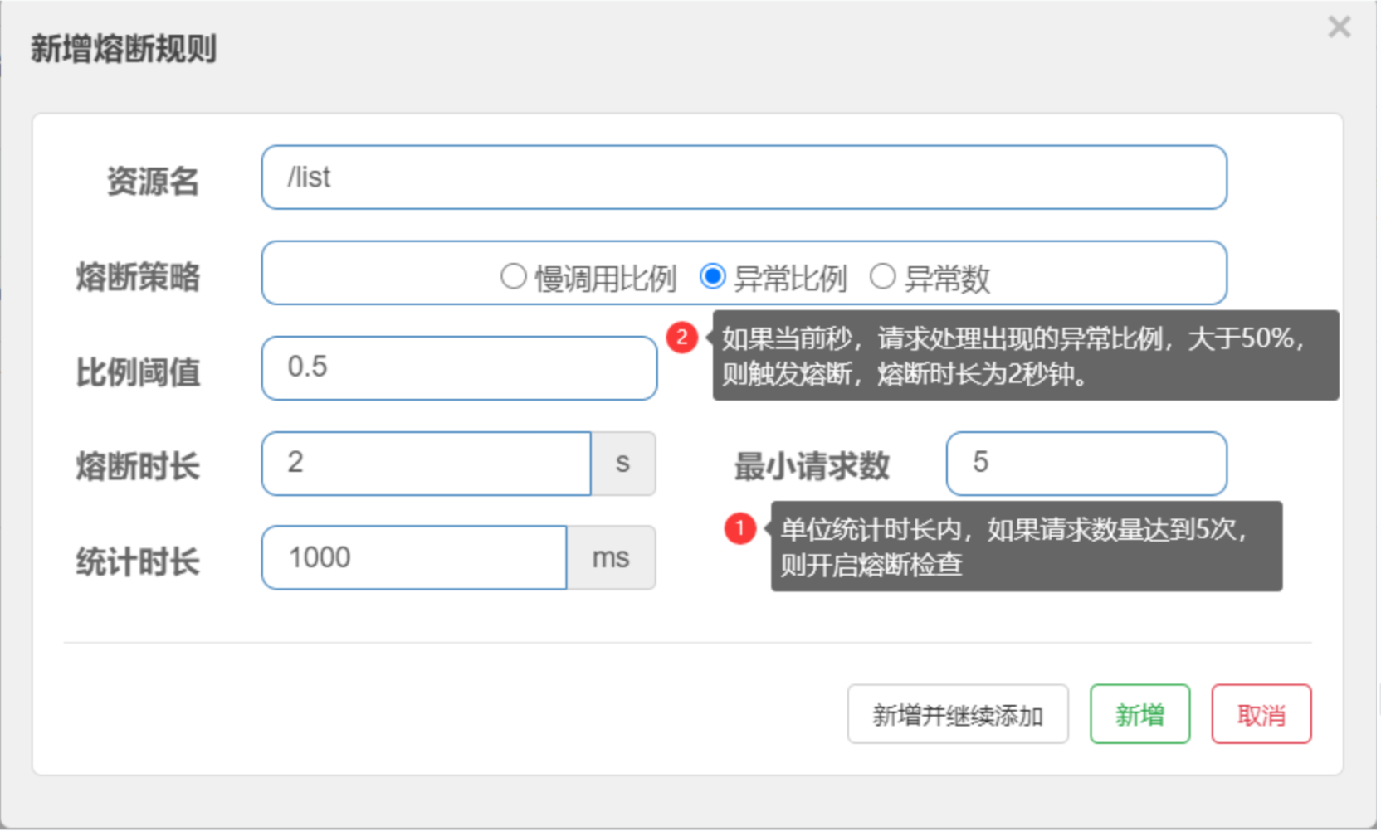Click the 熔断时长 input showing 2
The image size is (1381, 831).
pyautogui.click(x=427, y=464)
